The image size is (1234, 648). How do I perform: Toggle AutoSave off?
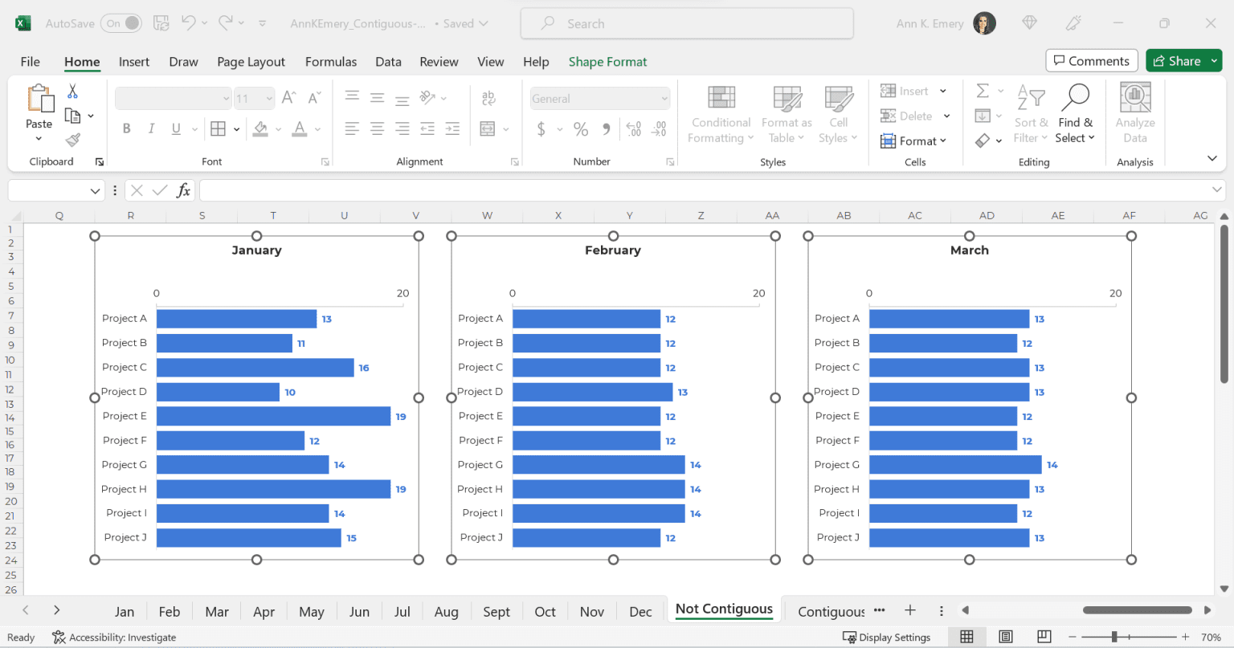[121, 23]
